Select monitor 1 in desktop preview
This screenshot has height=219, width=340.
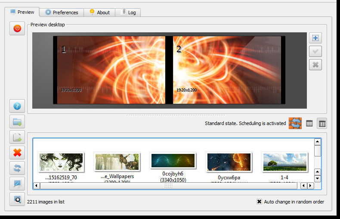tap(111, 70)
